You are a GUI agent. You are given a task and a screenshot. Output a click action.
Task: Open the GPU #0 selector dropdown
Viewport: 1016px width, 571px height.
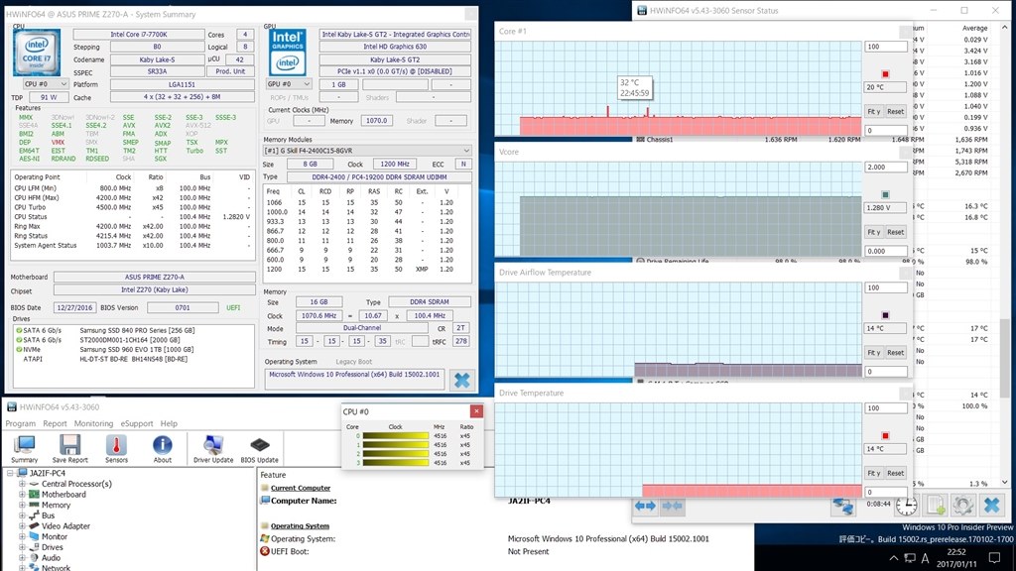pos(289,84)
